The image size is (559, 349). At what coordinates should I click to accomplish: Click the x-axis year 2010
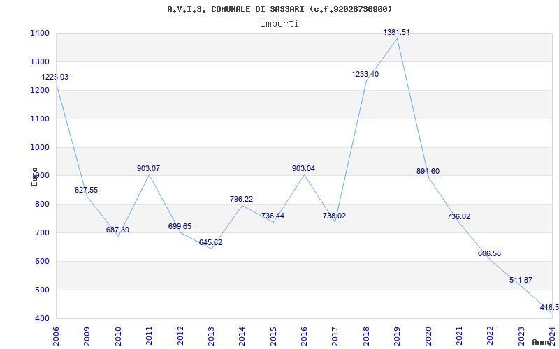coord(118,336)
